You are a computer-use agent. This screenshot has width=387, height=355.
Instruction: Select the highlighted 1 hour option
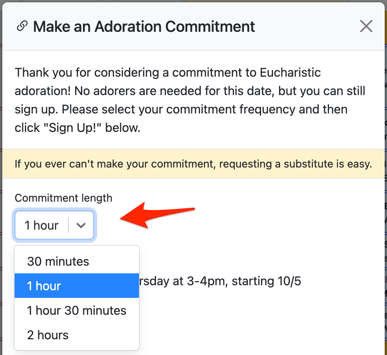(x=44, y=286)
